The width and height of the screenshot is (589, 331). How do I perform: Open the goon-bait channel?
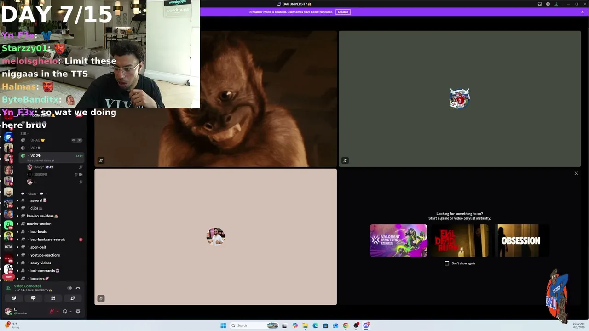click(51, 247)
